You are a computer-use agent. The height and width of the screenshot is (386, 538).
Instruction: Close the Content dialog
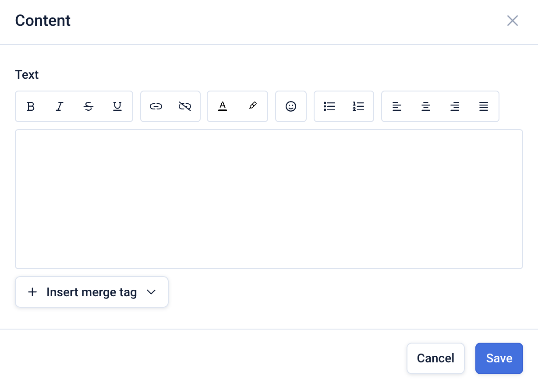513,21
